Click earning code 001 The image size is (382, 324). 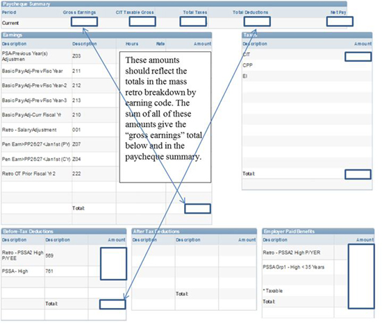[x=76, y=130]
